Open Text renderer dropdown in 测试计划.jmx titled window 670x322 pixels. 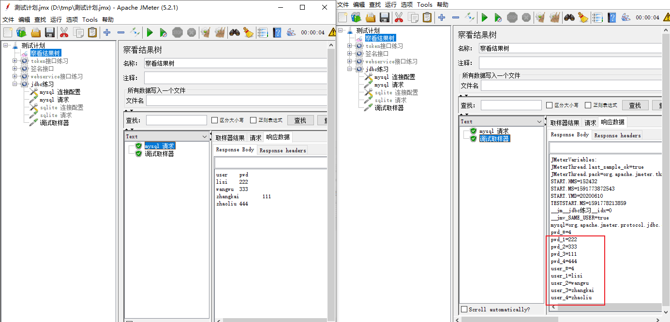204,137
